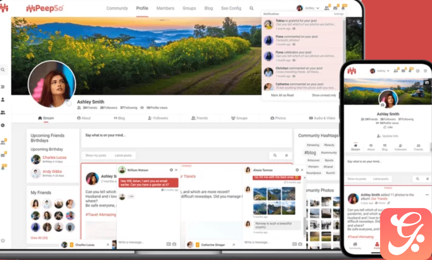The image size is (432, 260).
Task: Close the Catherine Siregar chat tab
Action: pyautogui.click(x=234, y=245)
